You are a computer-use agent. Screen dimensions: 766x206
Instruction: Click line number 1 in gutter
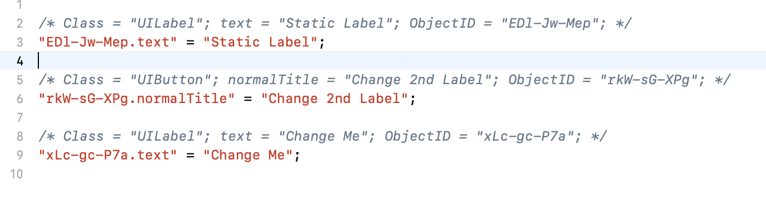pyautogui.click(x=20, y=6)
